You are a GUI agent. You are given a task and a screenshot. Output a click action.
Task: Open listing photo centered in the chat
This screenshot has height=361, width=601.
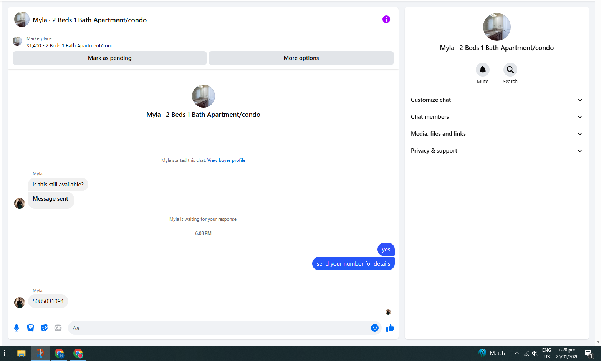pyautogui.click(x=204, y=96)
